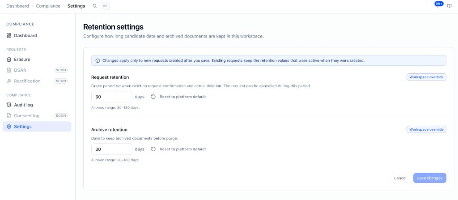Open the search magnifier icon
This screenshot has width=458, height=200.
point(94,6)
